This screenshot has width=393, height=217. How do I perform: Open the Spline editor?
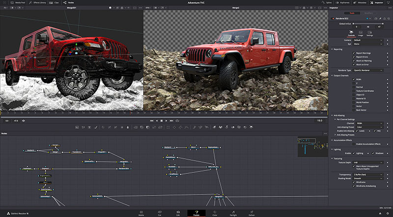[327, 2]
